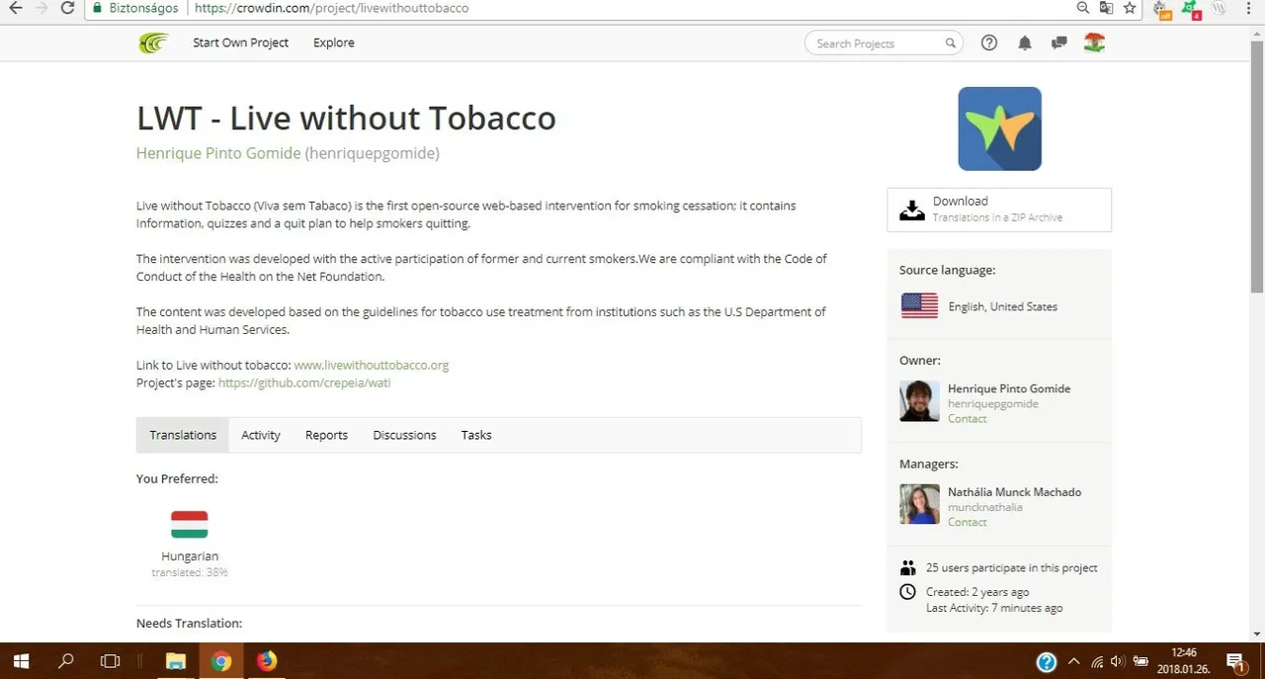Go back to previous page
Screen dimensions: 1265x679
pos(14,8)
